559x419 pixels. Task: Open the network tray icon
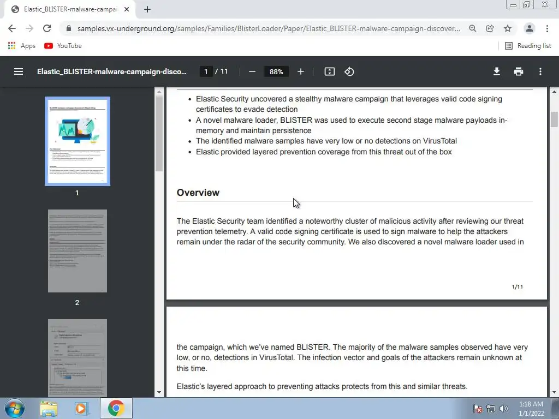(491, 409)
